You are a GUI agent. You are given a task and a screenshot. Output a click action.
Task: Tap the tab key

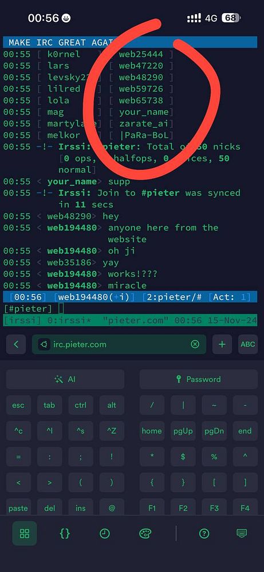(49, 405)
